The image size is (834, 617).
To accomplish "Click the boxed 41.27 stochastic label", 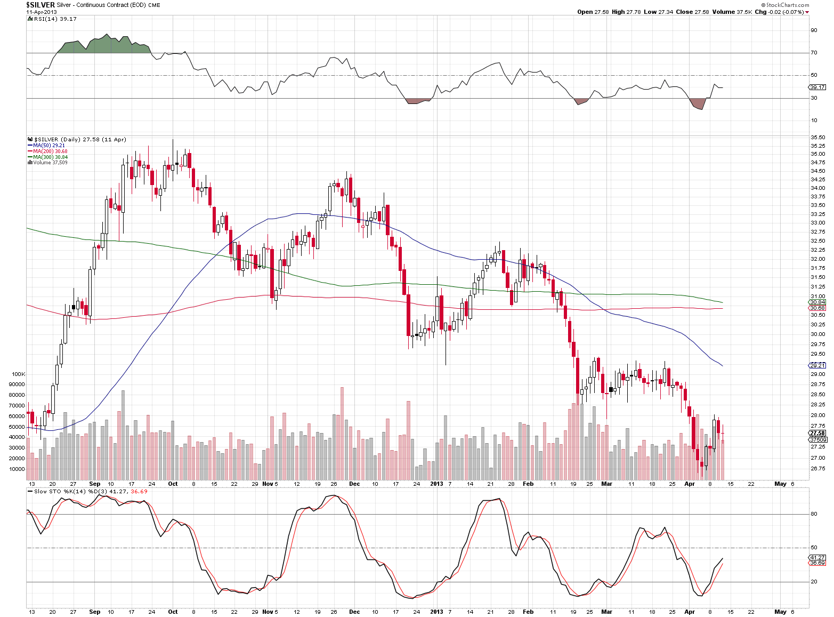I will point(817,557).
